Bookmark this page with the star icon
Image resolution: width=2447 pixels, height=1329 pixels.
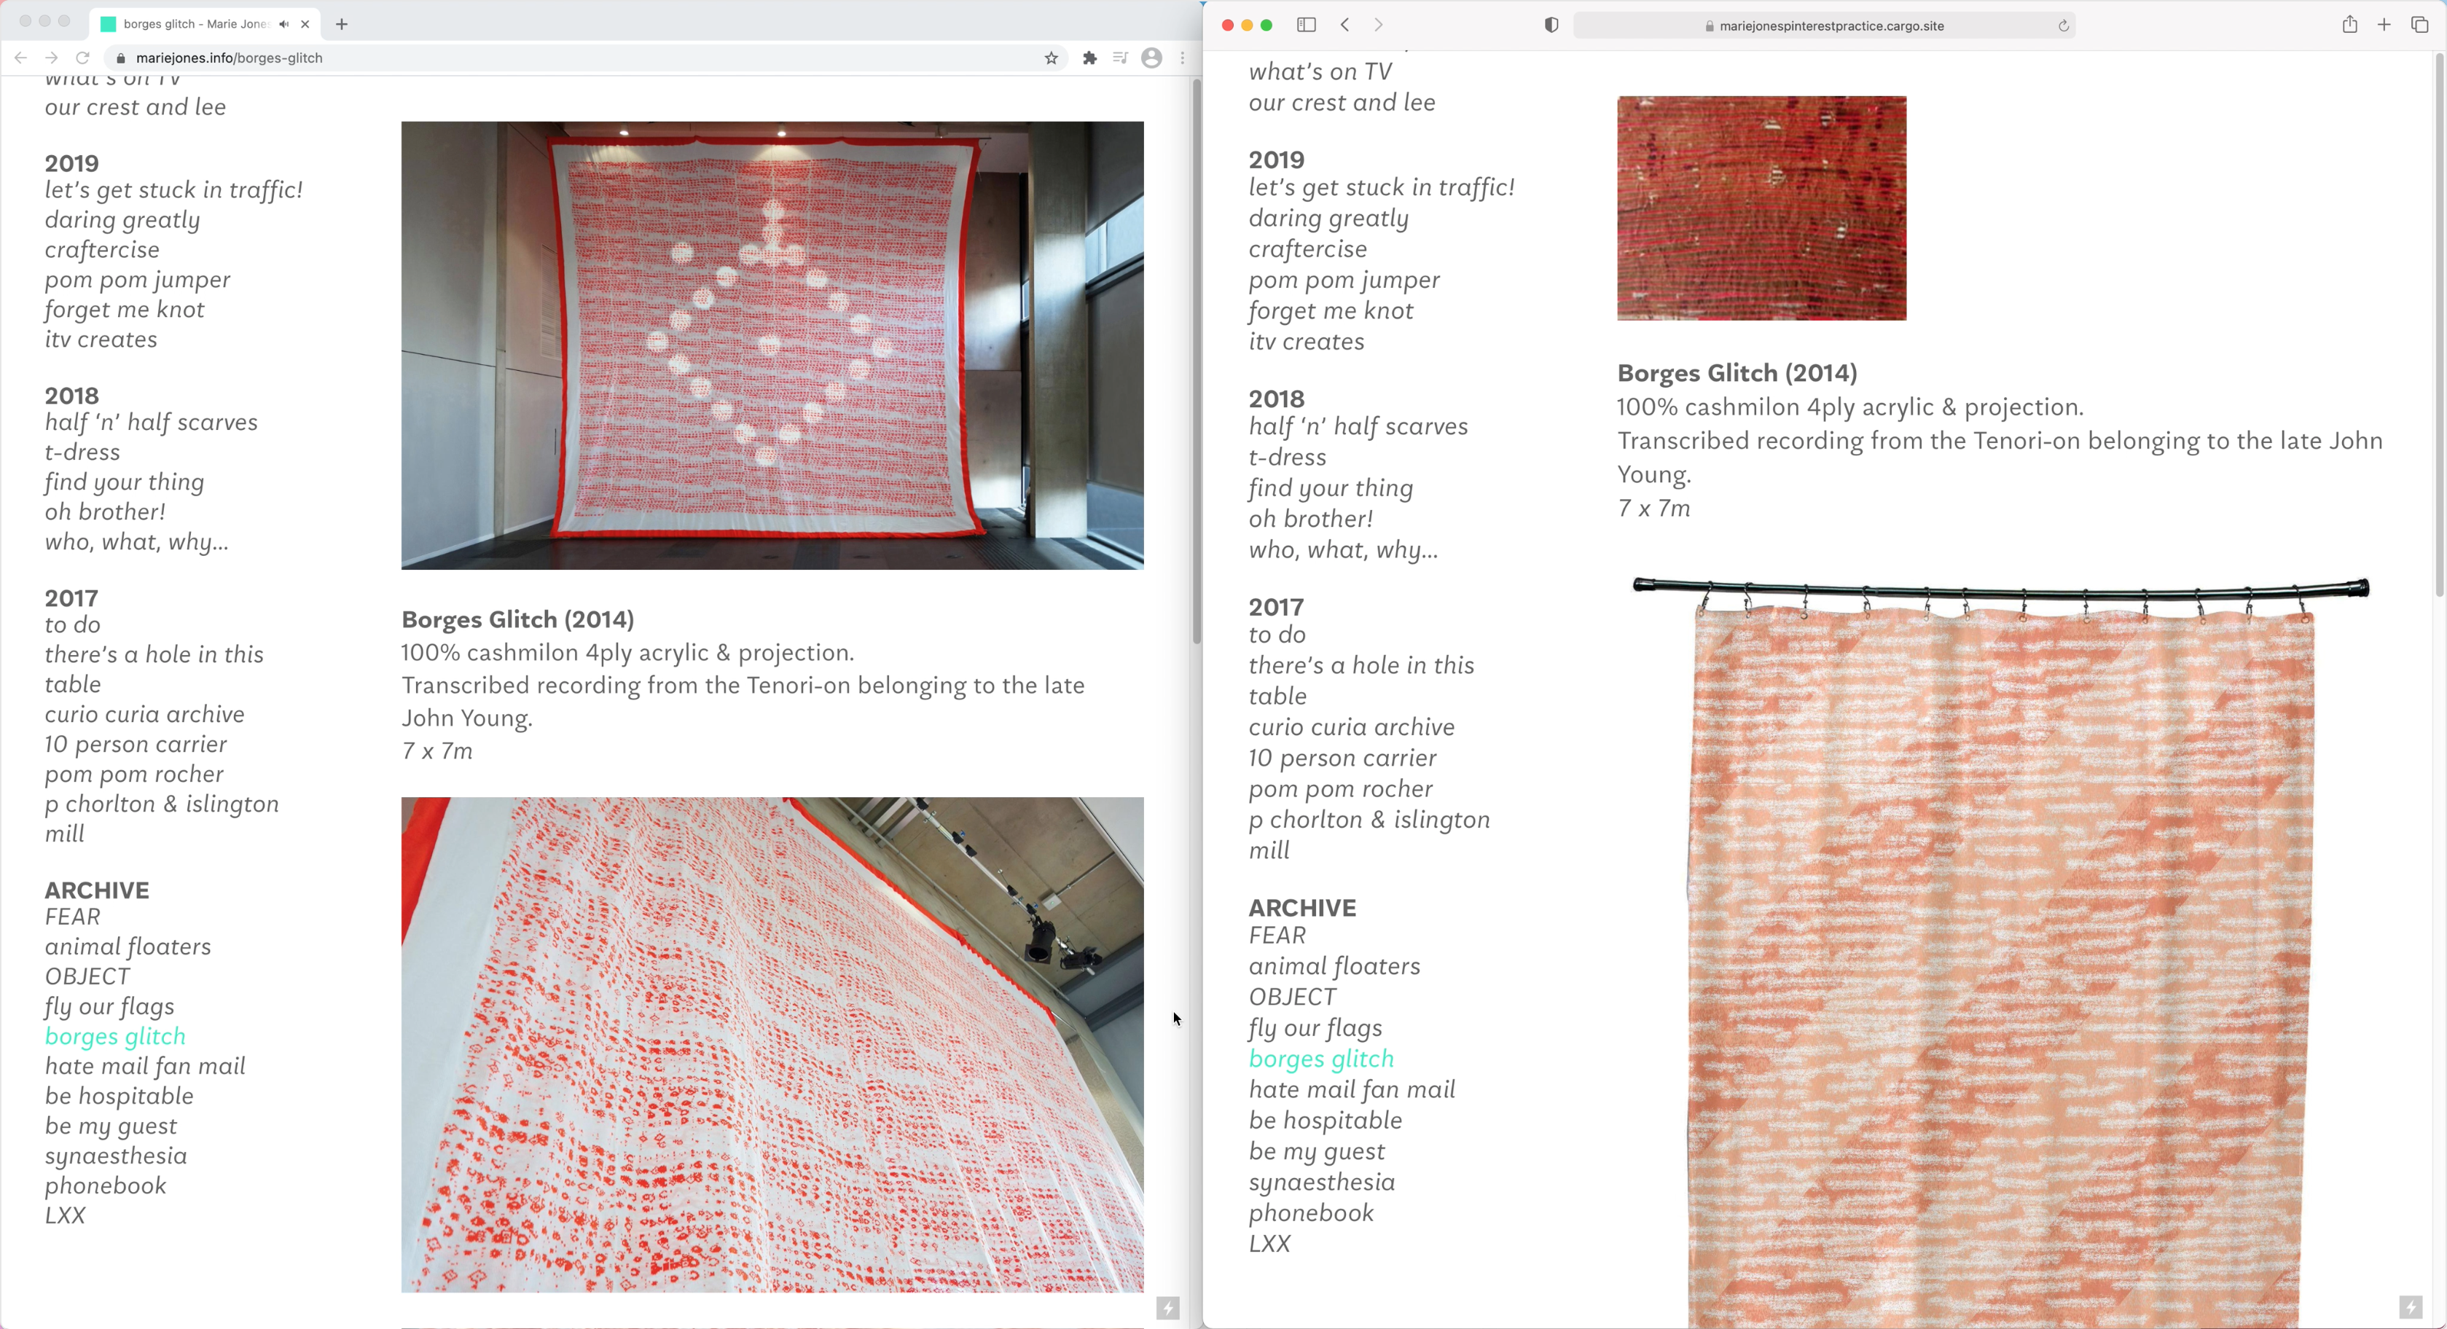[x=1051, y=58]
